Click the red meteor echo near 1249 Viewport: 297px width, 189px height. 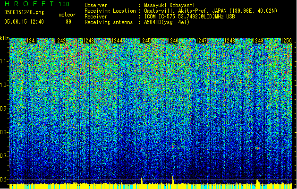pyautogui.click(x=257, y=148)
